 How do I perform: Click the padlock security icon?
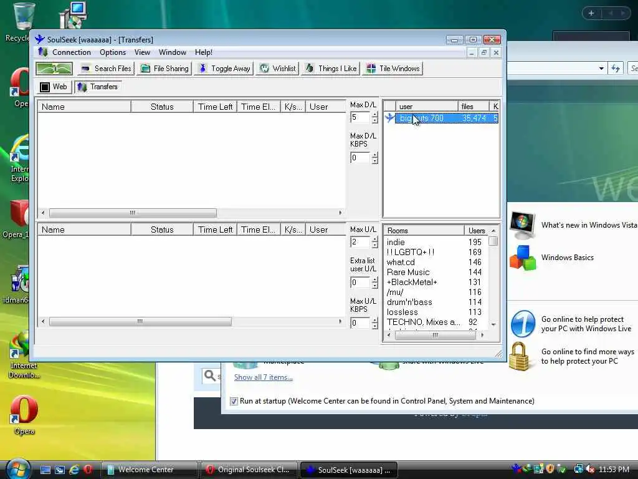point(519,356)
